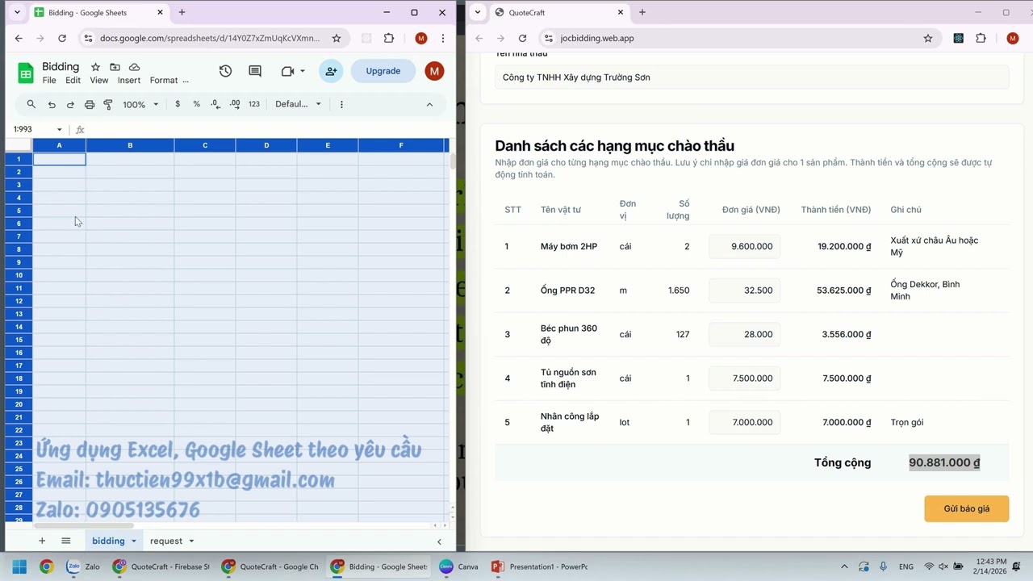This screenshot has width=1033, height=581.
Task: Increase decimal places icon
Action: pyautogui.click(x=235, y=104)
